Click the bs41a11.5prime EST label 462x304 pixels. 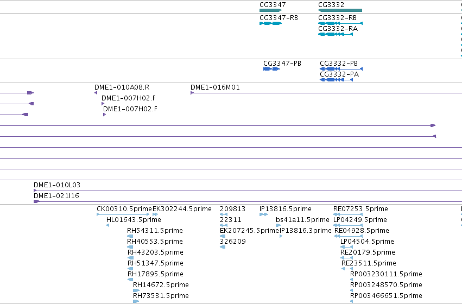click(302, 220)
